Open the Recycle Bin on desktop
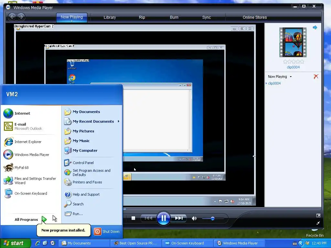 (315, 233)
